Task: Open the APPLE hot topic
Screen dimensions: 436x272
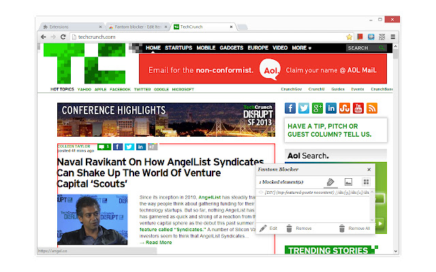Action: tap(100, 89)
